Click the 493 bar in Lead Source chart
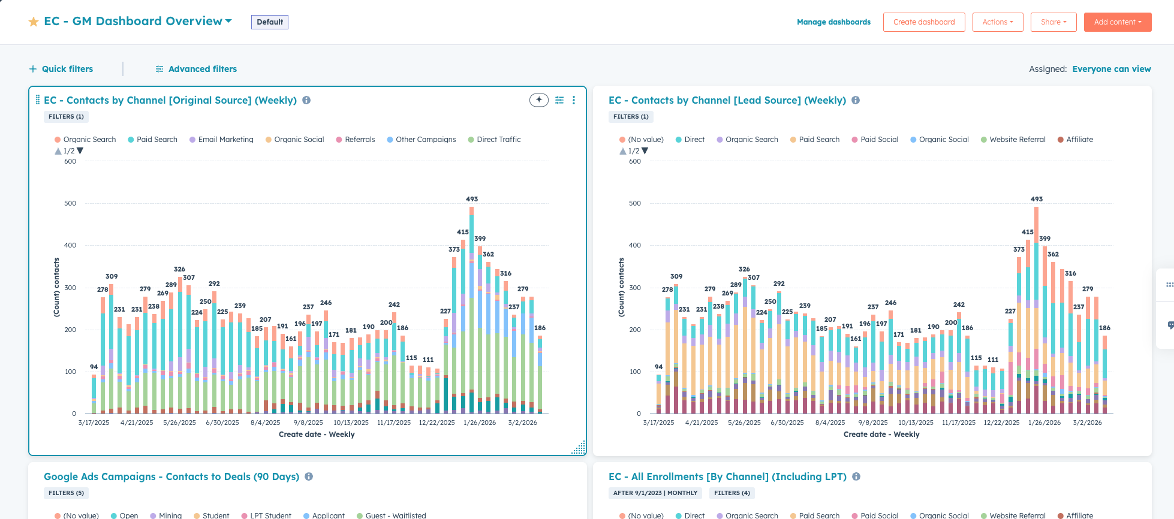The width and height of the screenshot is (1174, 519). (1037, 310)
